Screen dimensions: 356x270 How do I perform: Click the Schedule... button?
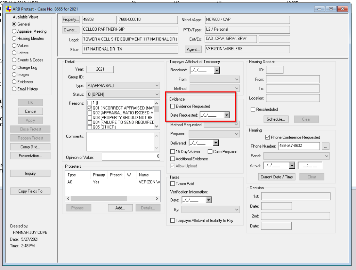coord(276,119)
